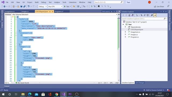Expand the Images.cs node arrow
Screen dimensions: 172x97
coord(126,34)
